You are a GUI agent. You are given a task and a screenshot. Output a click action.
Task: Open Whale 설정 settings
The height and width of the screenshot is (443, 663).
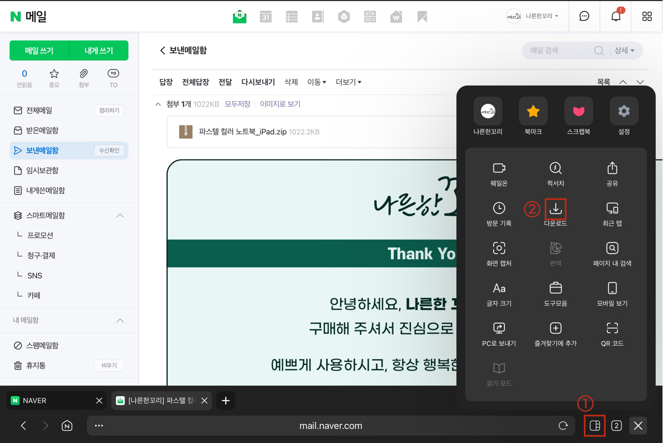click(x=624, y=116)
